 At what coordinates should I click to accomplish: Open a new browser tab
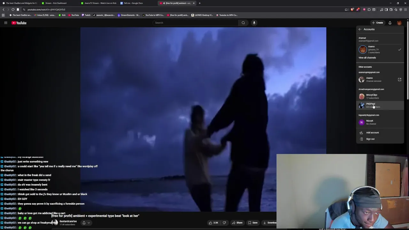[x=200, y=3]
